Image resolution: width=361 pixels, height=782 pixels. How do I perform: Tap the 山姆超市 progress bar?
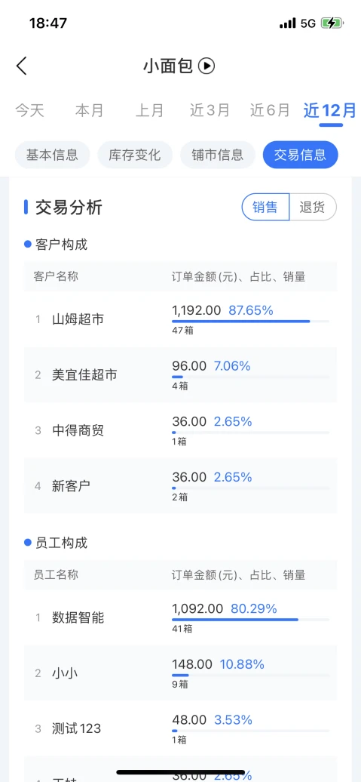250,322
